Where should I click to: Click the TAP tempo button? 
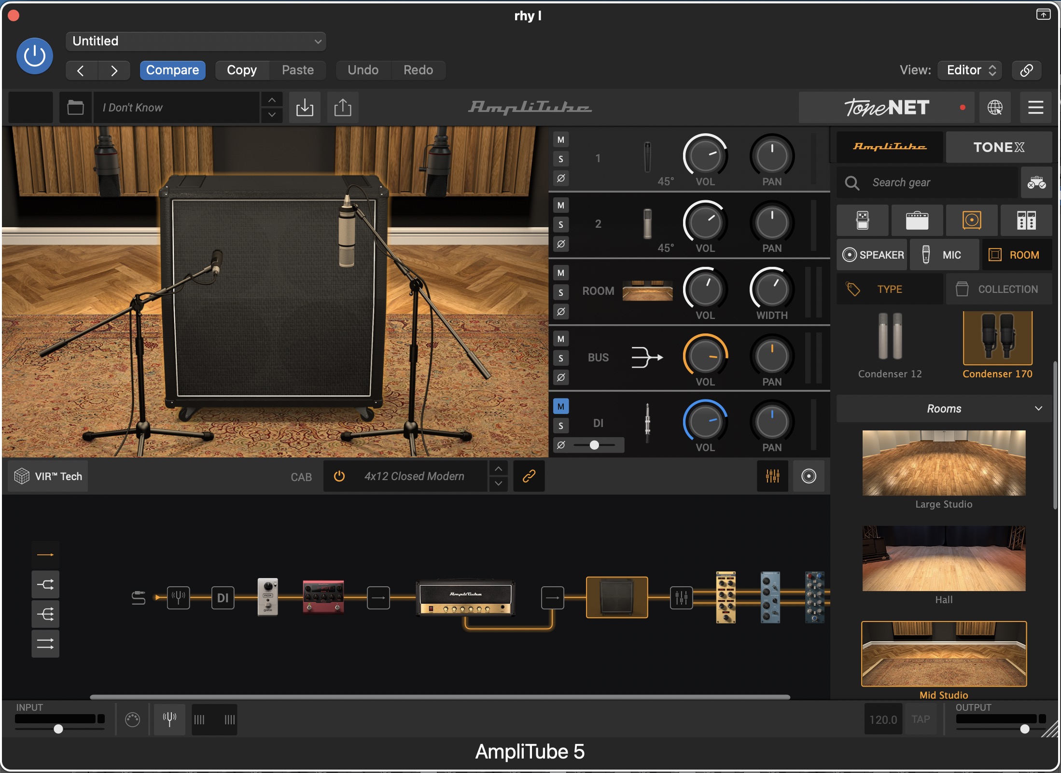pos(921,719)
